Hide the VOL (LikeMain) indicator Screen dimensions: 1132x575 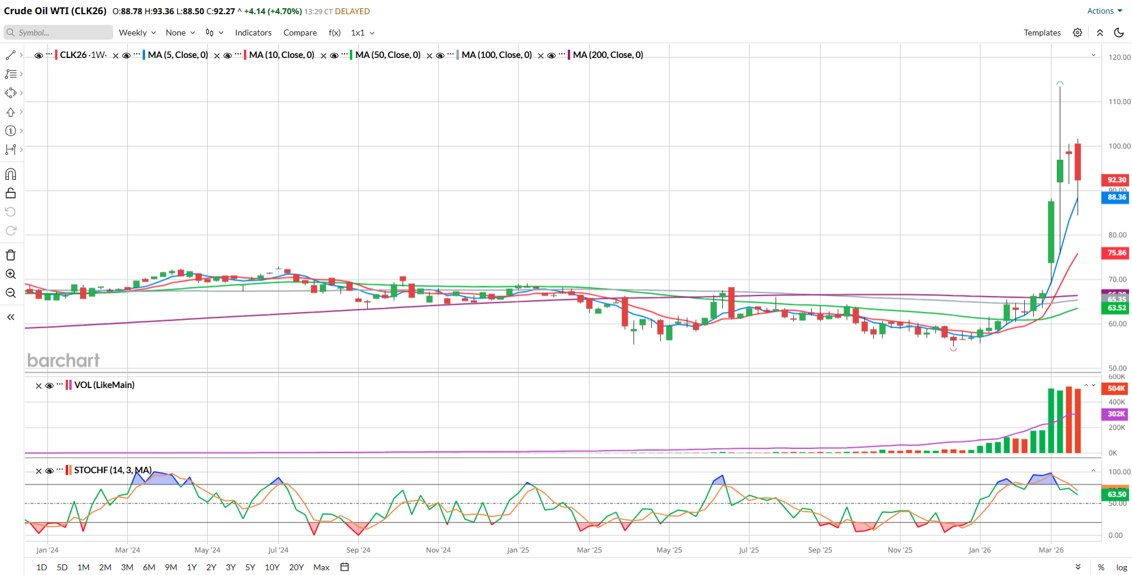click(x=50, y=385)
